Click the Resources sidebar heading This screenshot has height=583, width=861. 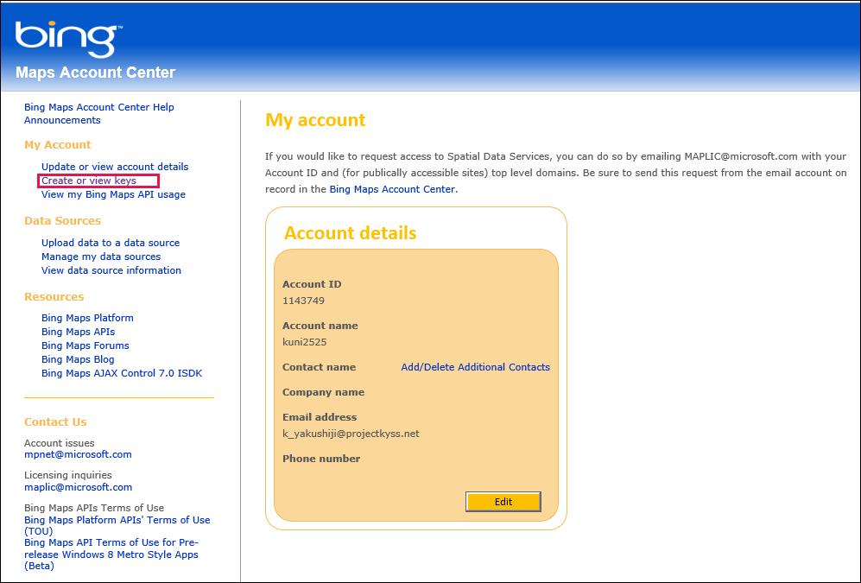point(54,296)
